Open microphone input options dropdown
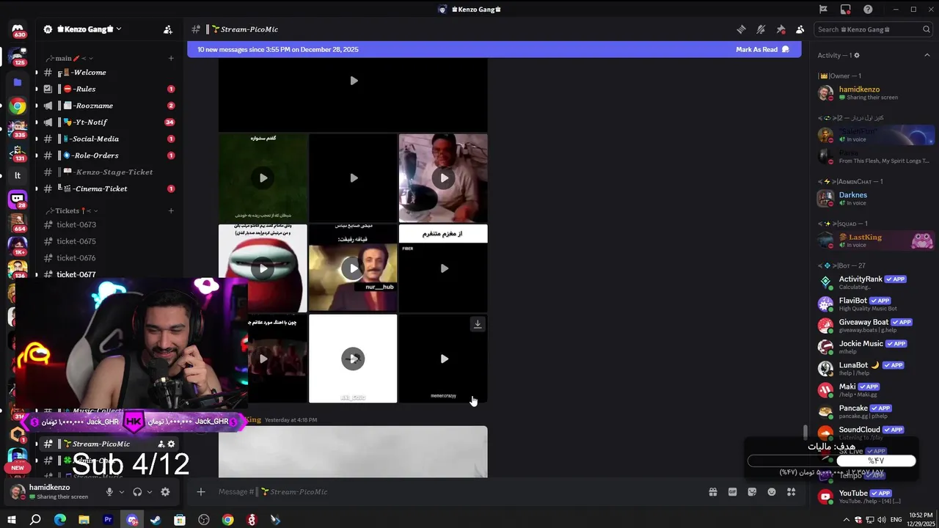The width and height of the screenshot is (939, 528). 121,492
